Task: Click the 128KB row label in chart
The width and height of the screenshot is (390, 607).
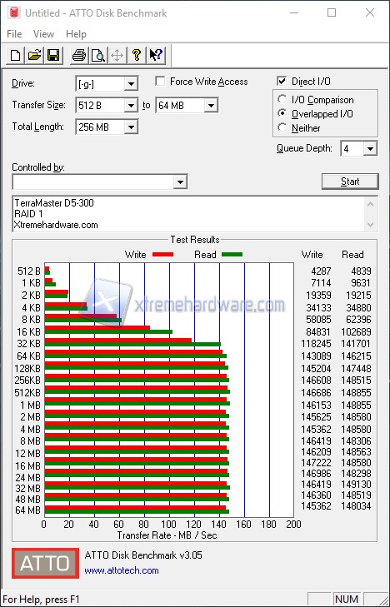Action: (x=27, y=368)
